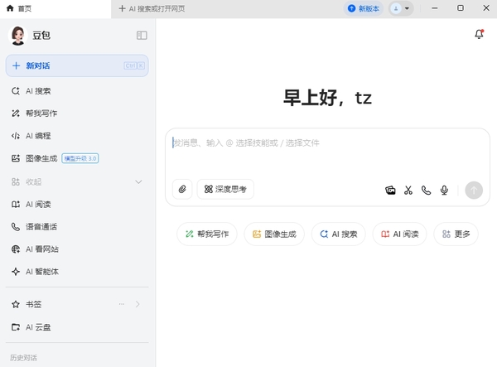Click the 语音通话 phone icon in sidebar
Image resolution: width=497 pixels, height=367 pixels.
click(x=16, y=227)
